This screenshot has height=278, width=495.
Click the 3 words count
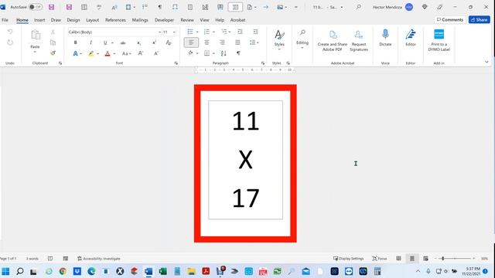pyautogui.click(x=32, y=259)
